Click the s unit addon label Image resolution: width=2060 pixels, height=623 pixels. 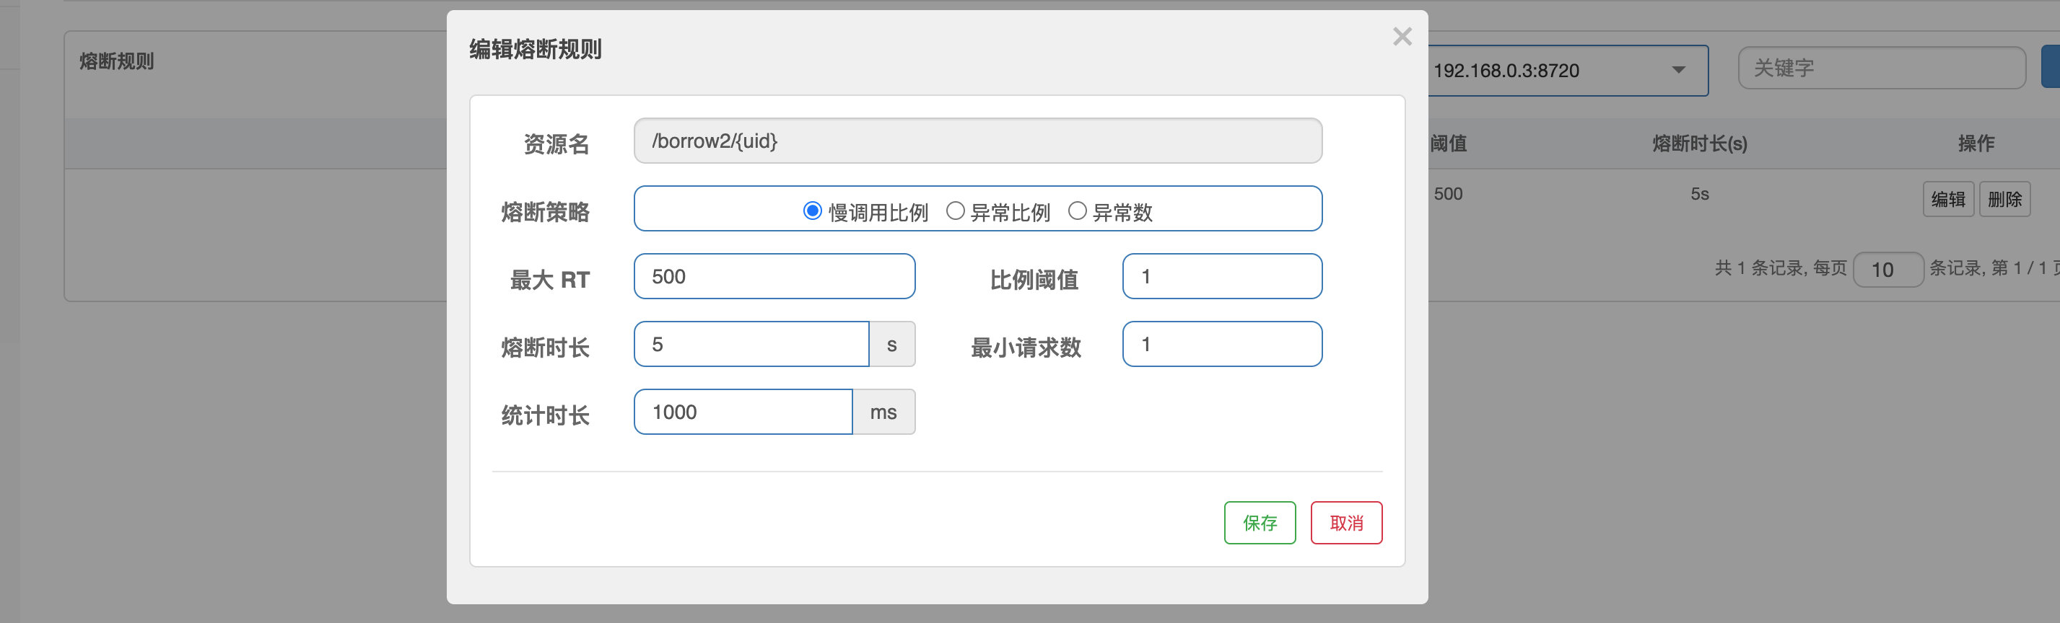[x=891, y=344]
